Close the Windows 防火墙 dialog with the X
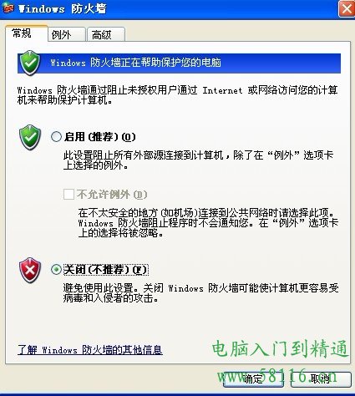The height and width of the screenshot is (396, 355). tap(347, 9)
